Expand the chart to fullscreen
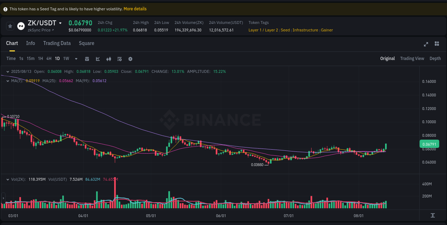The width and height of the screenshot is (447, 225). (426, 44)
